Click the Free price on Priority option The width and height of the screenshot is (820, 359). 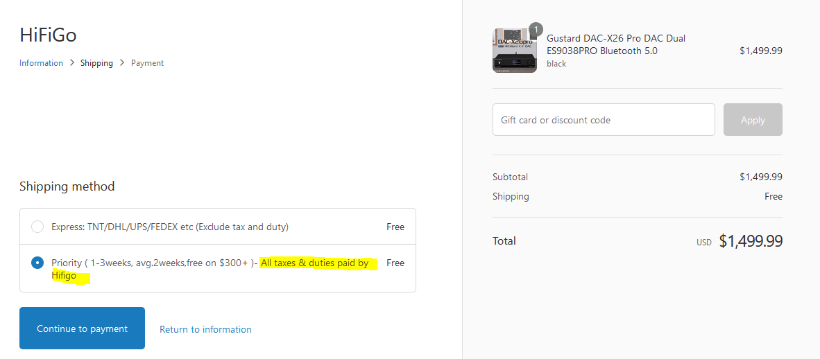point(395,263)
